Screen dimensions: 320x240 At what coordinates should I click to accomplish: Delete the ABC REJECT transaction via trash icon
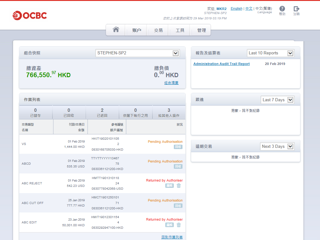[x=179, y=186]
